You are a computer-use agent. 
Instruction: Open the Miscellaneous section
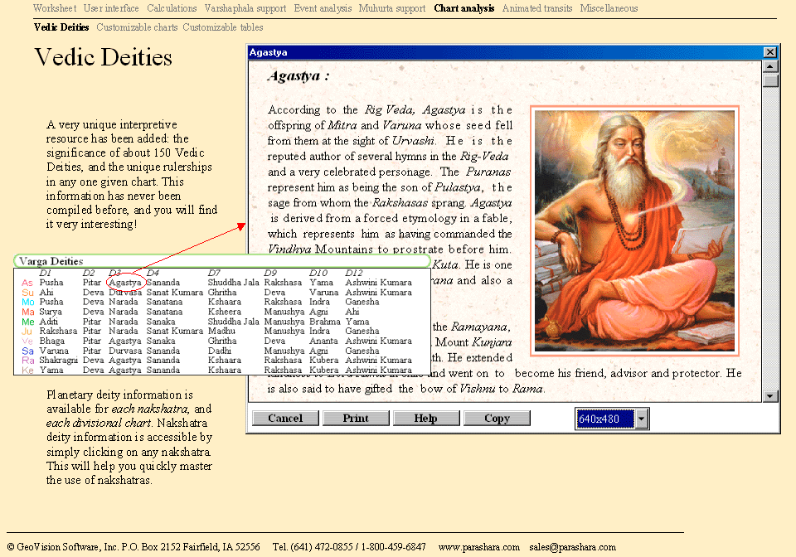[609, 8]
